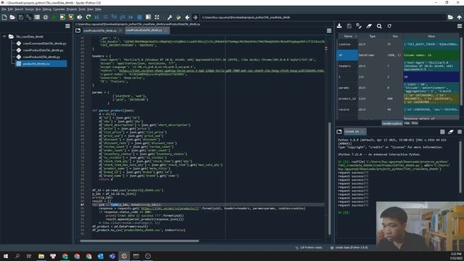Sort variables by the Type column

tap(372, 36)
